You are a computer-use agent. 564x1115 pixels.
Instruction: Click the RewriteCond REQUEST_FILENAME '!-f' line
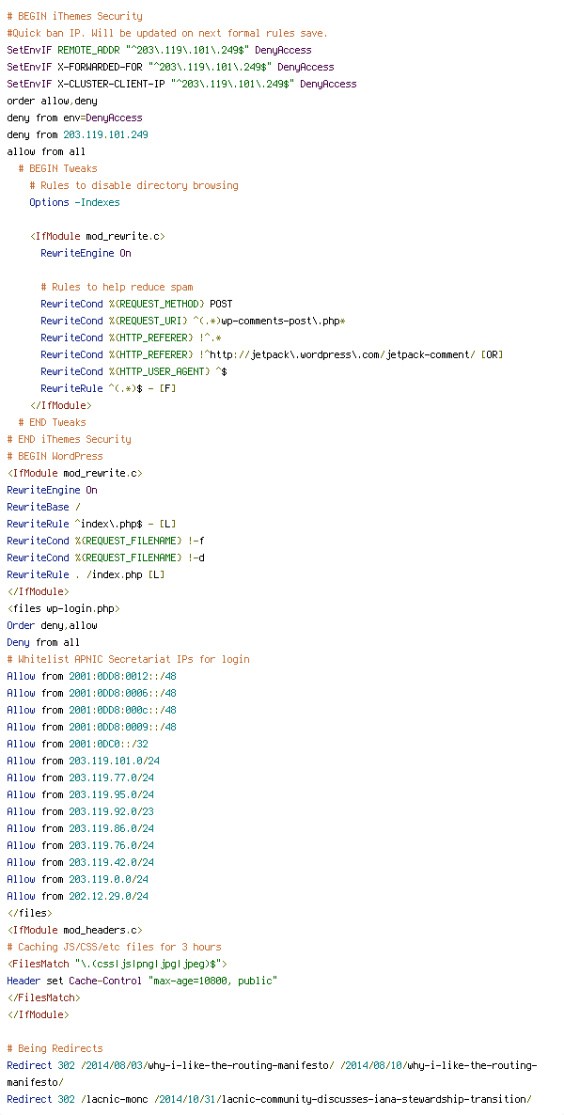[106, 542]
